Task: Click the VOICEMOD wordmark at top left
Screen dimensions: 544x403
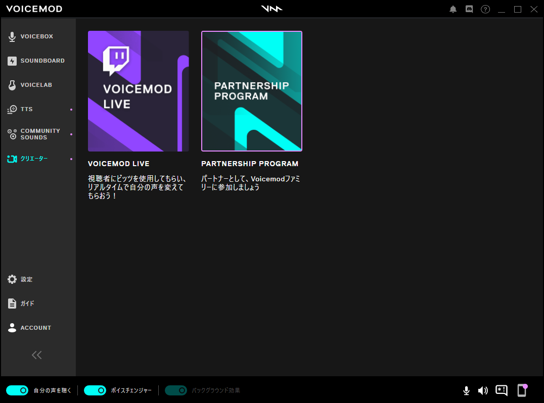Action: pyautogui.click(x=34, y=9)
